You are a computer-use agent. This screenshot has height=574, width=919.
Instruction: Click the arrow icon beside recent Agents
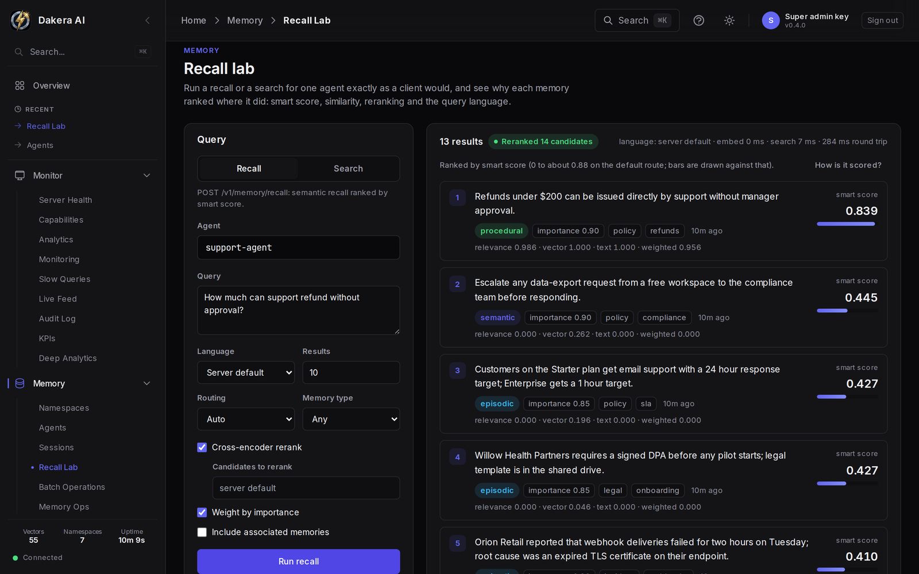[x=18, y=145]
